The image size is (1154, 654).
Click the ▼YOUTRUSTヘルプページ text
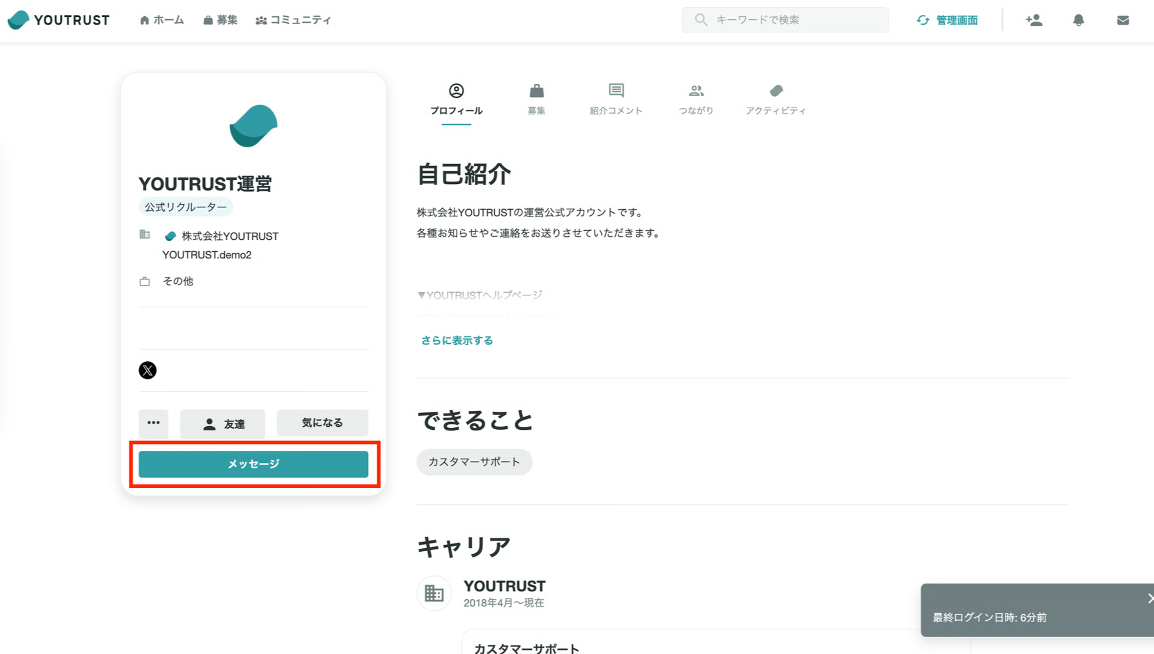coord(480,295)
